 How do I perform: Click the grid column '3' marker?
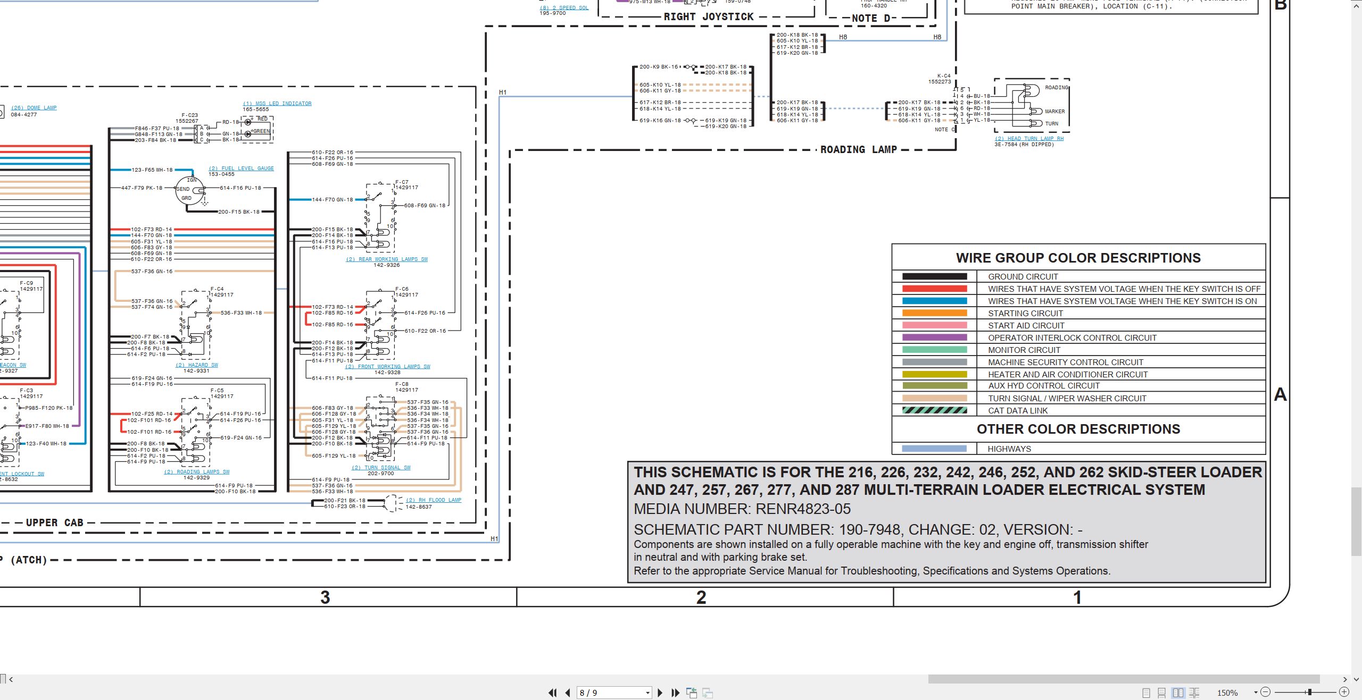[325, 597]
